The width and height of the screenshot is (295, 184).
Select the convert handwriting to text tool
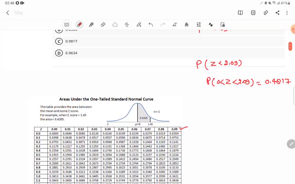175,25
